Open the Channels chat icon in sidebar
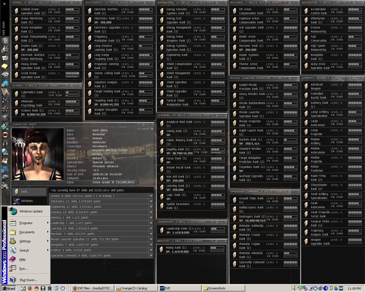This screenshot has width=365, height=292. 5,143
